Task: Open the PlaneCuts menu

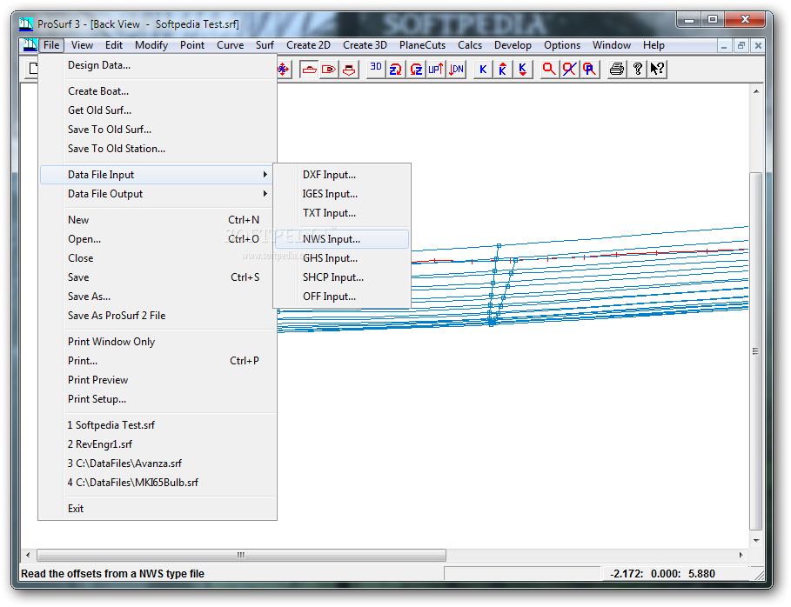Action: click(422, 45)
